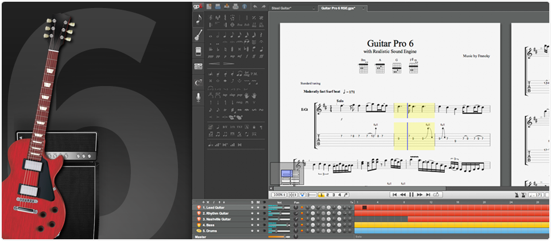Select the fff dynamic marking
The image size is (551, 241).
262,56
